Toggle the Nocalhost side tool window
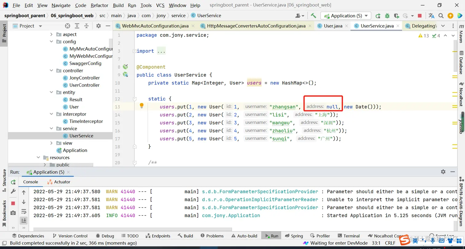This screenshot has width=465, height=249. (461, 94)
